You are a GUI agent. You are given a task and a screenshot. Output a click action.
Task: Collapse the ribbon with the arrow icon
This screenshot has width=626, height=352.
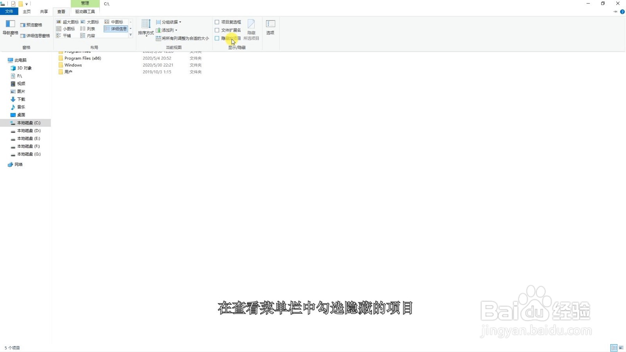click(x=615, y=12)
